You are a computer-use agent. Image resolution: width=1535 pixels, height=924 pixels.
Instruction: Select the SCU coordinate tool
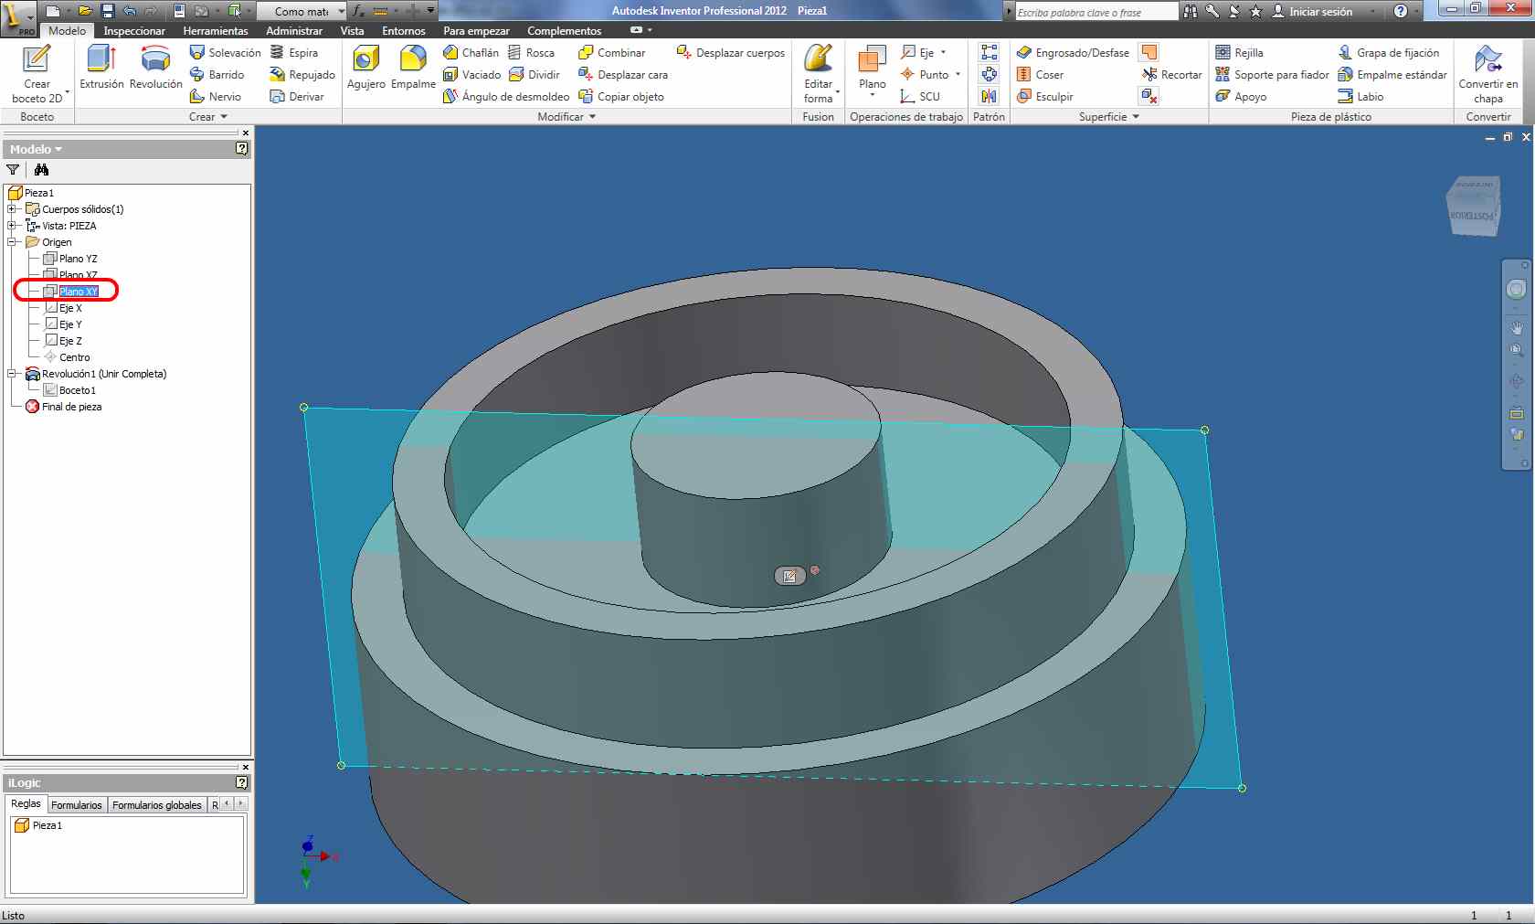[920, 97]
